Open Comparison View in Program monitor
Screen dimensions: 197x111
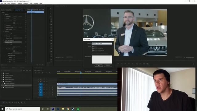coord(147,64)
